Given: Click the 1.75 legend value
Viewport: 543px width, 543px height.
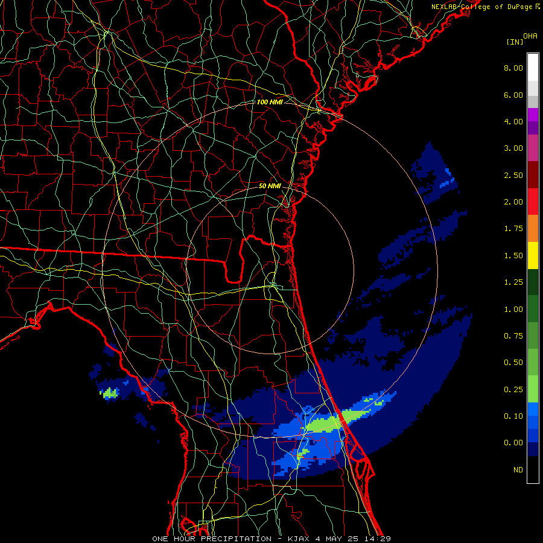Looking at the screenshot, I should pyautogui.click(x=513, y=229).
